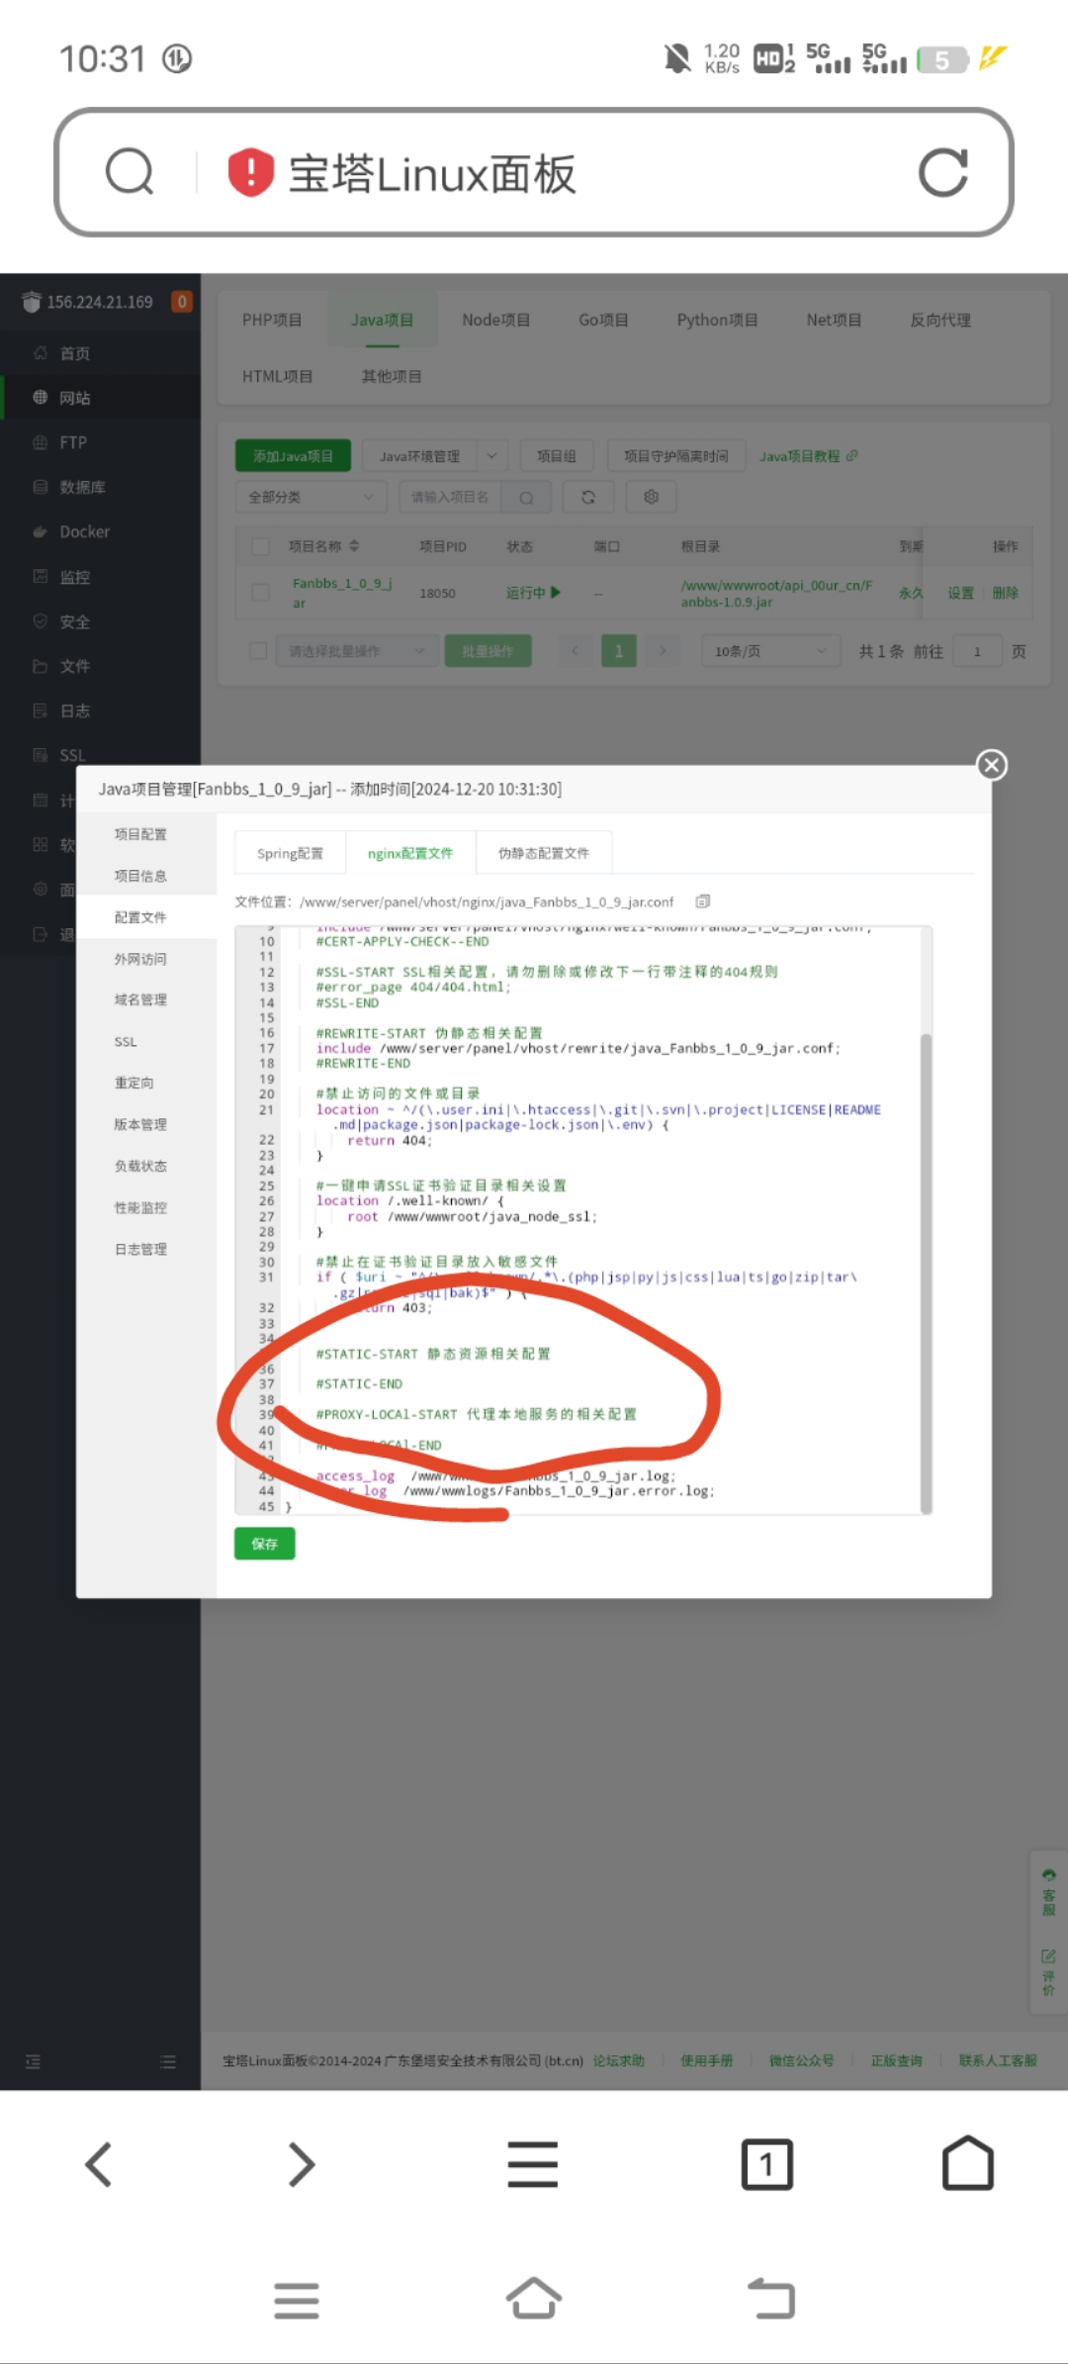Check the Fanbbs_1_0_9_jar row checkbox
Viewport: 1068px width, 2364px height.
[260, 592]
